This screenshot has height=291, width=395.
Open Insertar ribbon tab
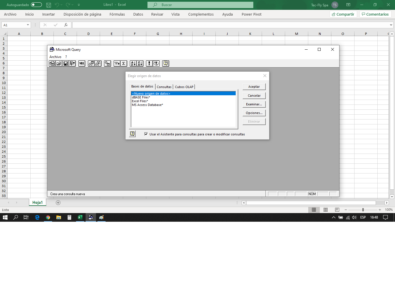(x=49, y=14)
